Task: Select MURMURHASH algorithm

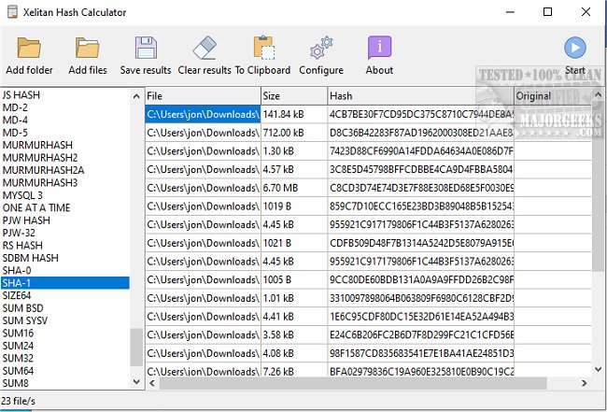Action: 37,145
